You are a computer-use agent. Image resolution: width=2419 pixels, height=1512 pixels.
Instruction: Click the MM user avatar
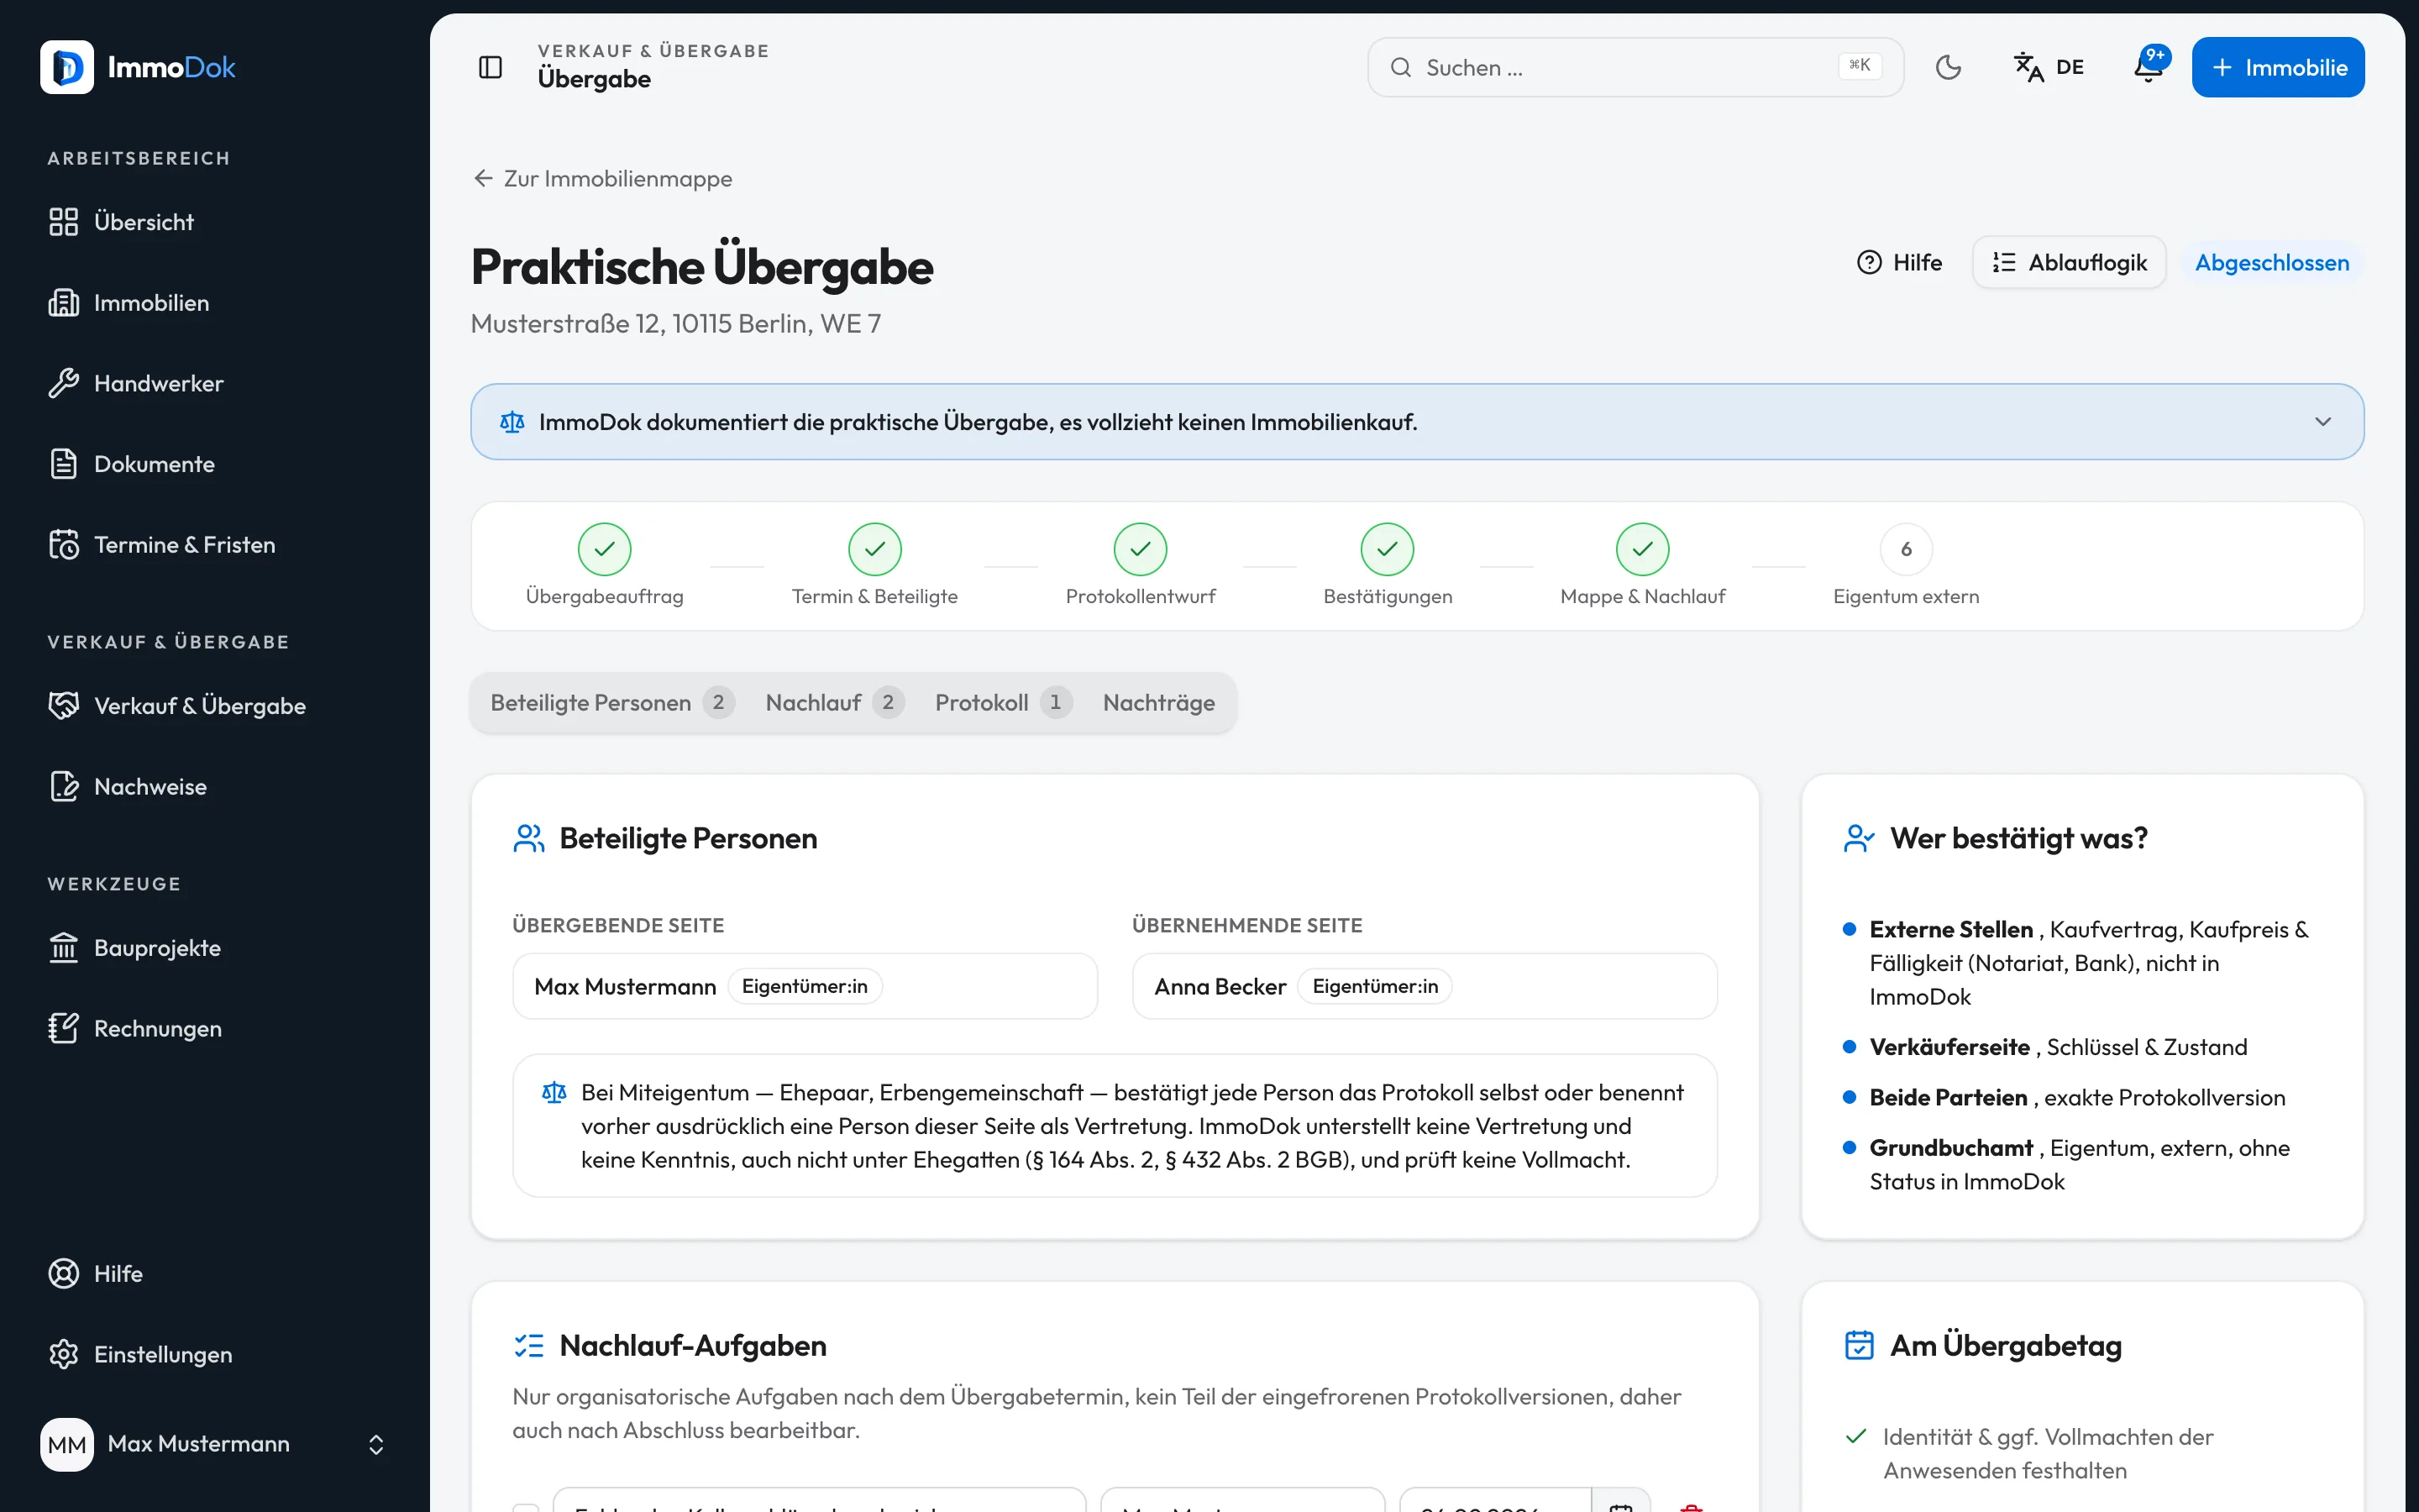[67, 1444]
